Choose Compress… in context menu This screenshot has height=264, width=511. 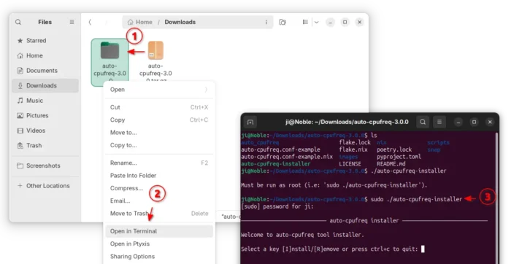(x=159, y=188)
